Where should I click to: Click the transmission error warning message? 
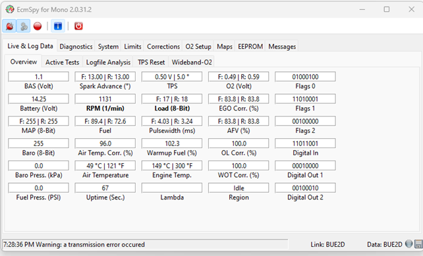[74, 244]
